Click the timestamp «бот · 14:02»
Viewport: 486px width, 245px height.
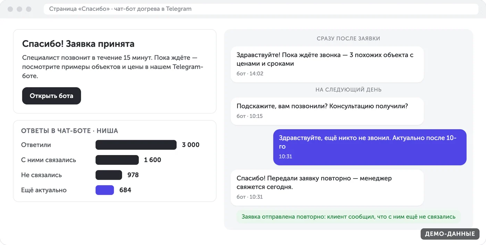tap(250, 73)
